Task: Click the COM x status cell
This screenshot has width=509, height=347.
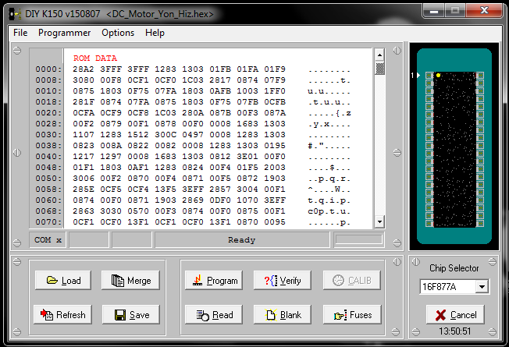Action: (48, 240)
